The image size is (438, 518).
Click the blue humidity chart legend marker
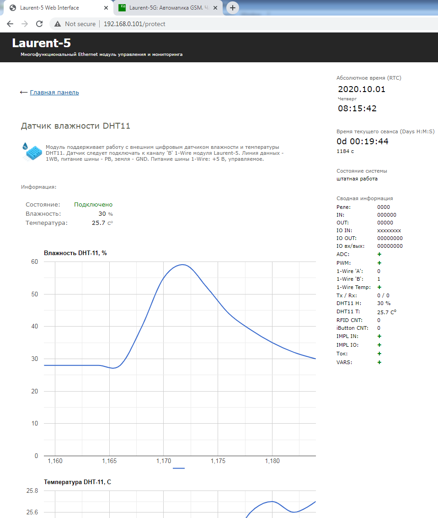tap(179, 468)
